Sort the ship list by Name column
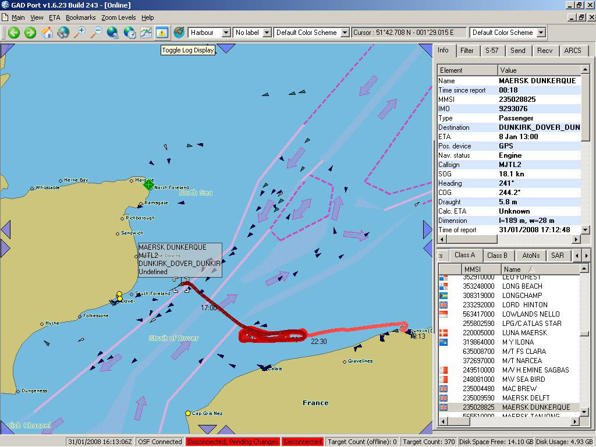The height and width of the screenshot is (447, 596). pos(540,269)
